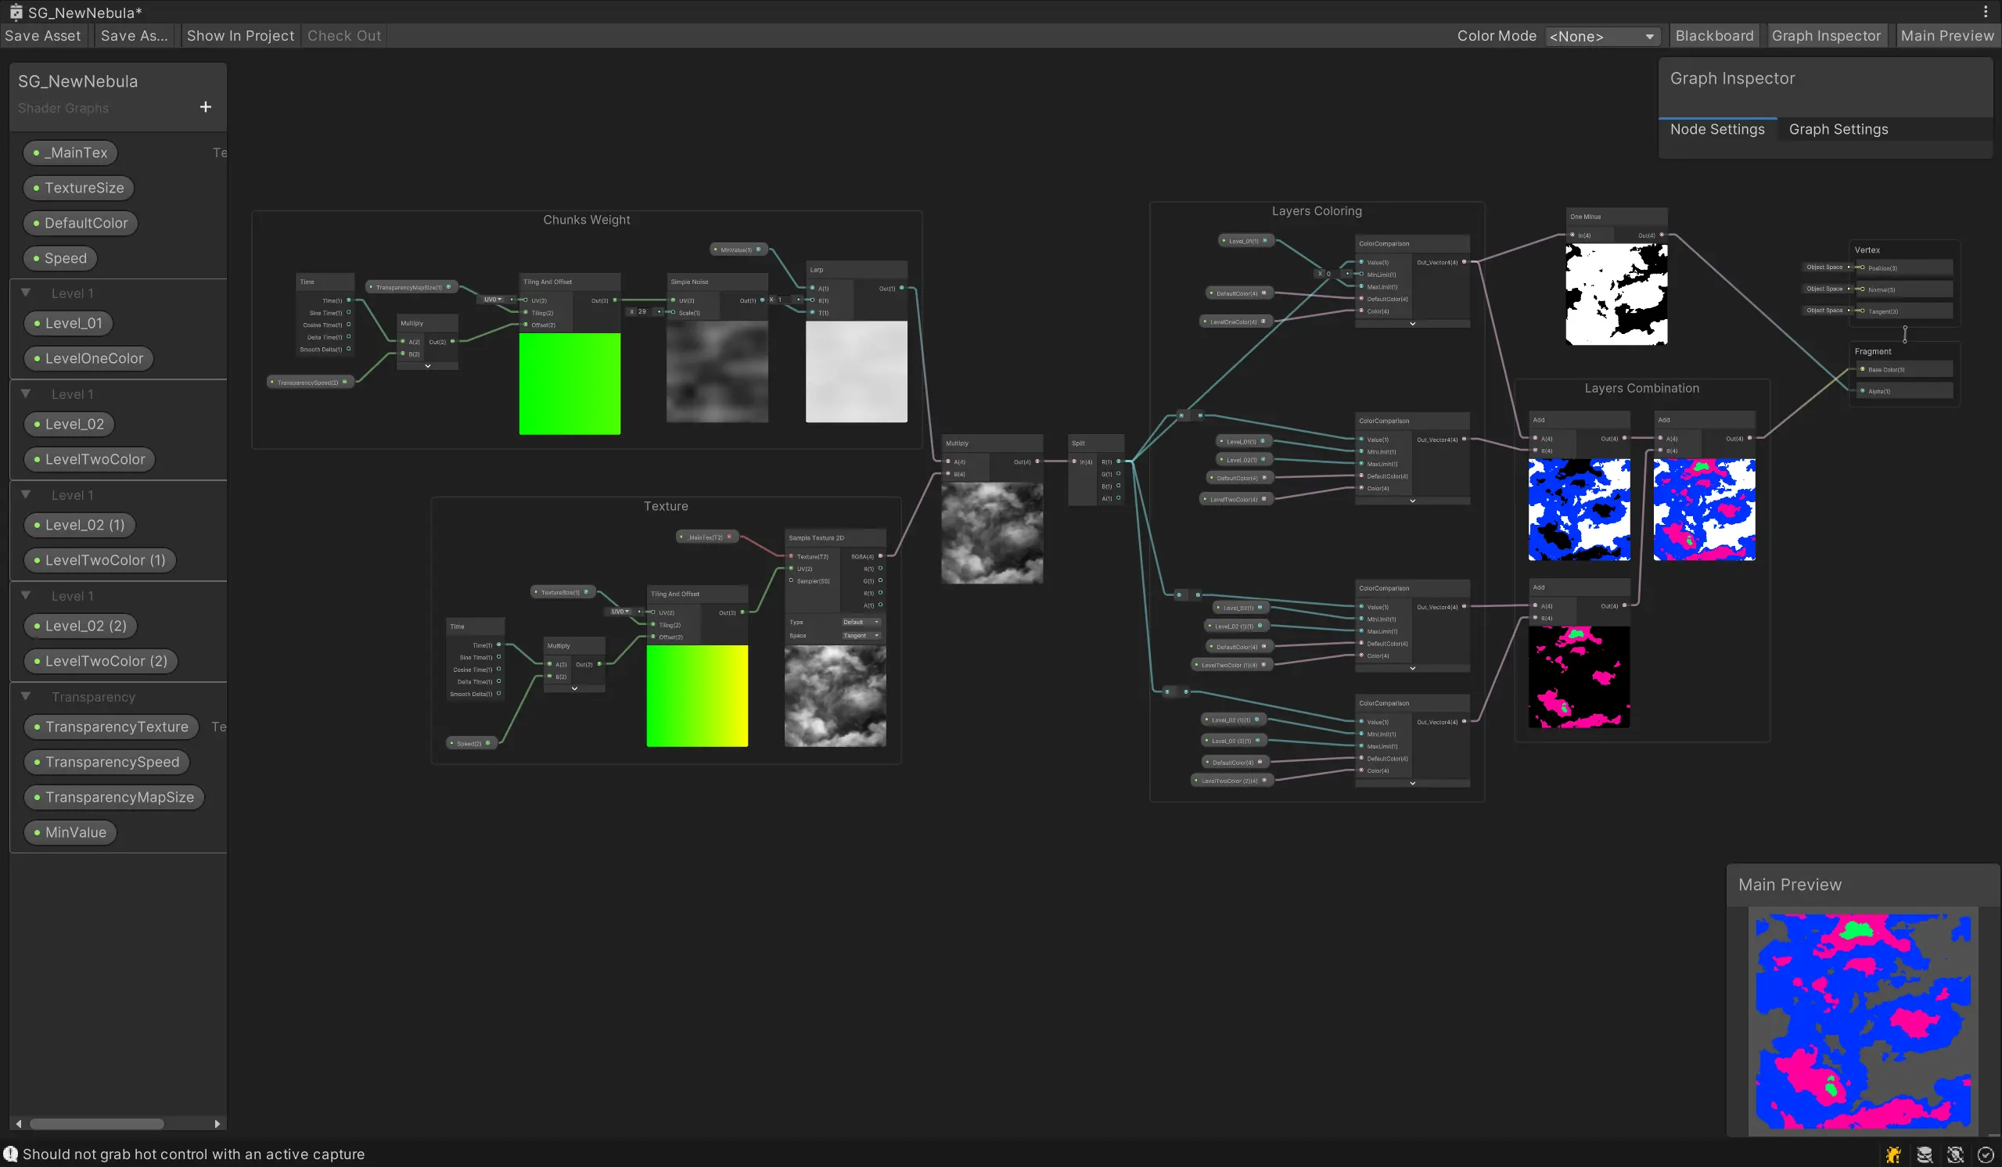Click the + icon to add a Blackboard property
Screen dimensions: 2002x1167
(205, 106)
